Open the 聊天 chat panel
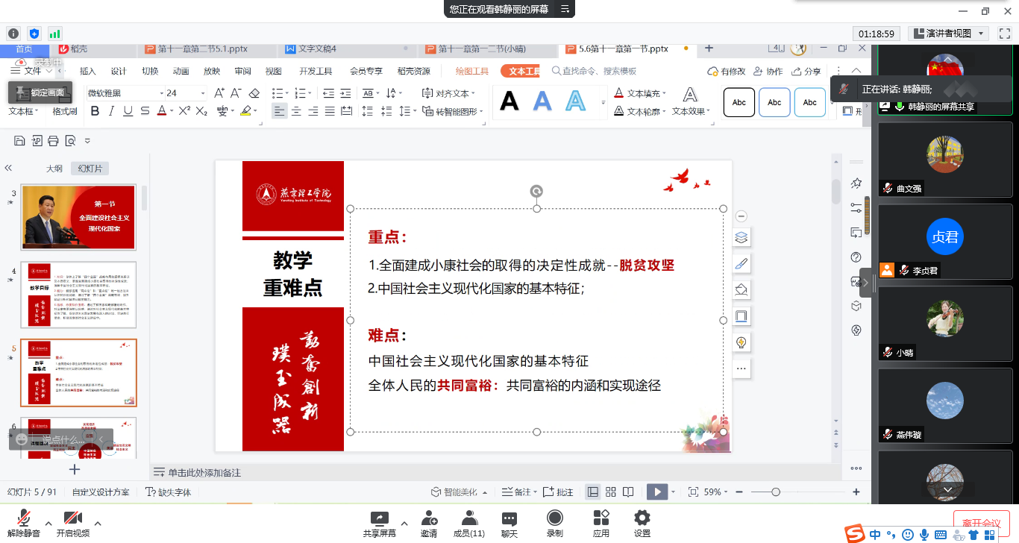 [509, 524]
